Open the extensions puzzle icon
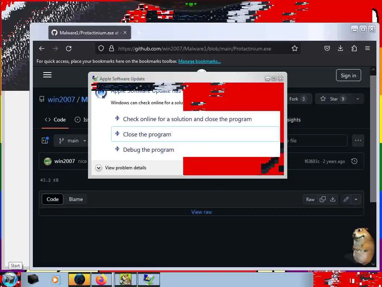This screenshot has height=287, width=382. click(354, 48)
